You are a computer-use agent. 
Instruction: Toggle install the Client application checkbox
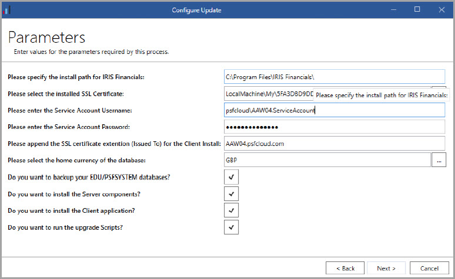pos(231,210)
